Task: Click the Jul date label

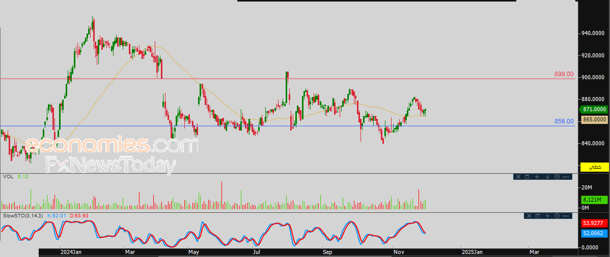Action: click(257, 252)
